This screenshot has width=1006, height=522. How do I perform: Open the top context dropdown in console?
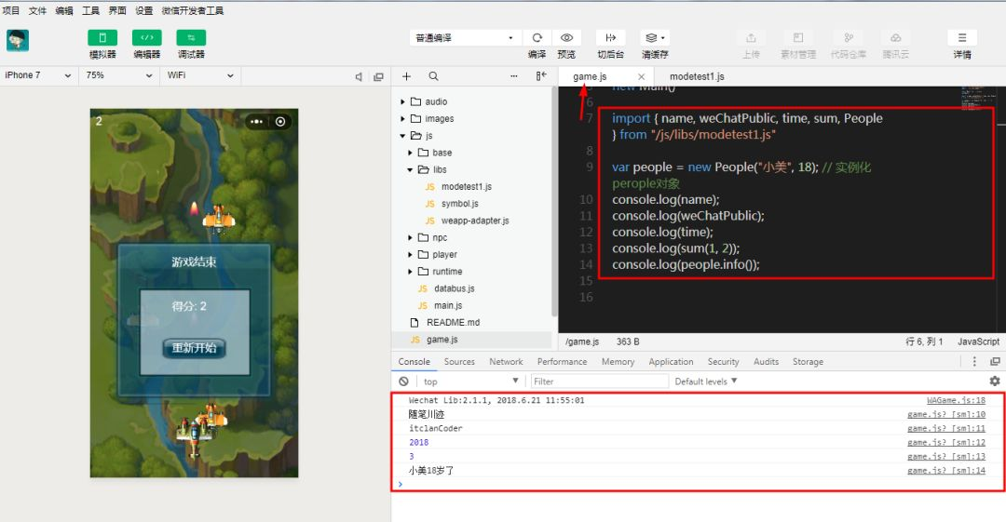click(471, 381)
